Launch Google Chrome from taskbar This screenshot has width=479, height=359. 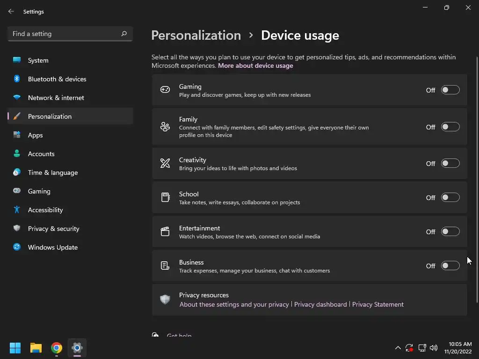57,348
